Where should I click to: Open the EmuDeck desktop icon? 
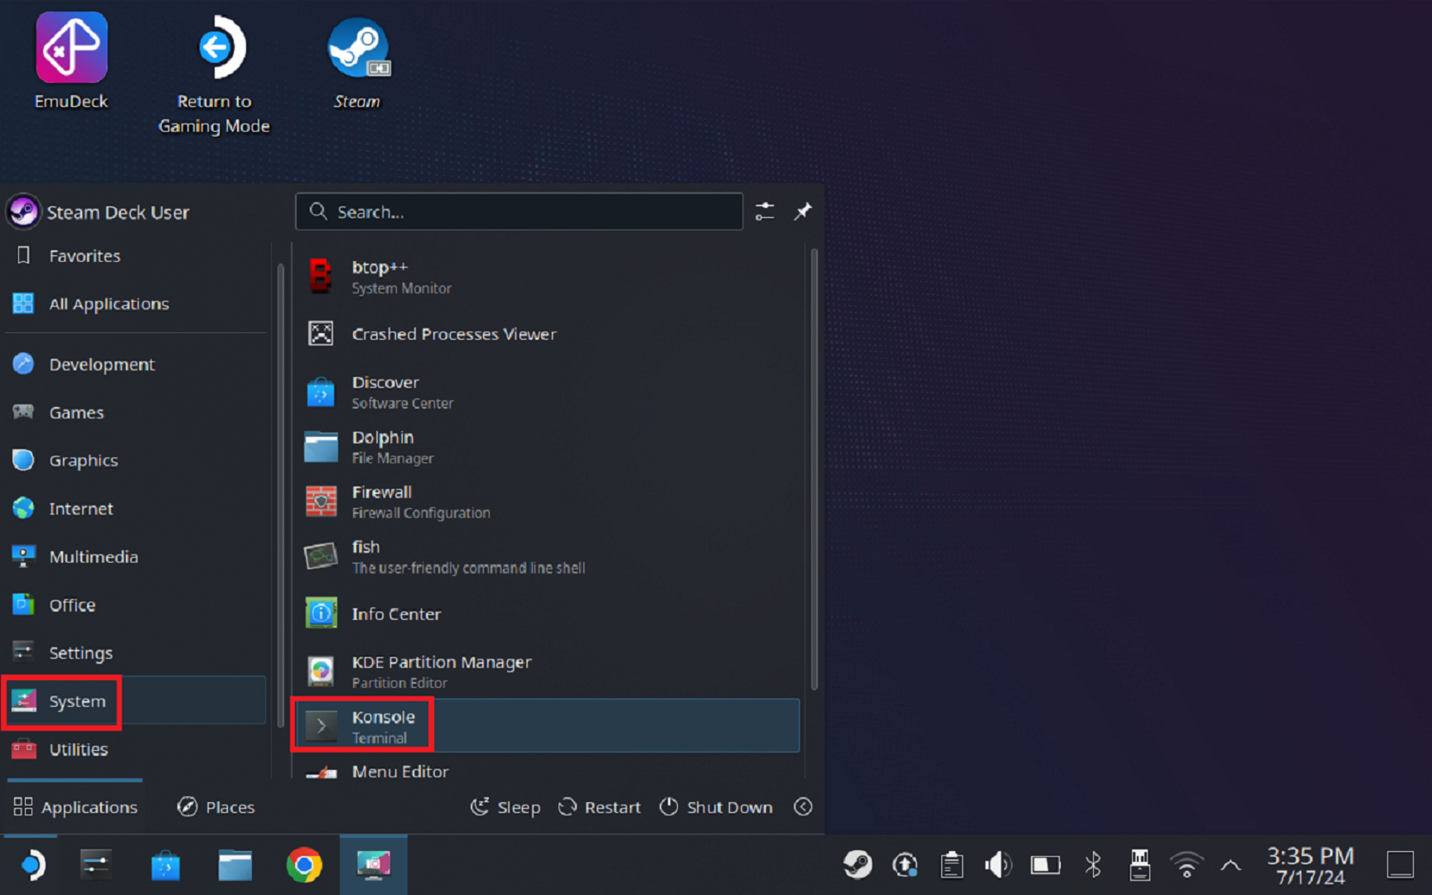71,62
